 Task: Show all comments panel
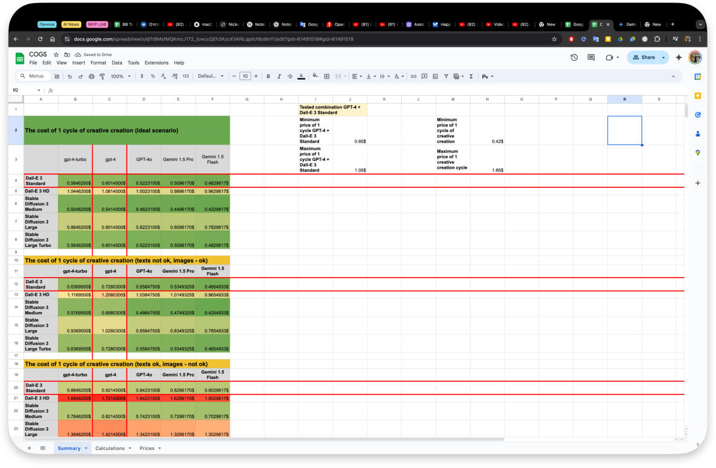point(591,57)
